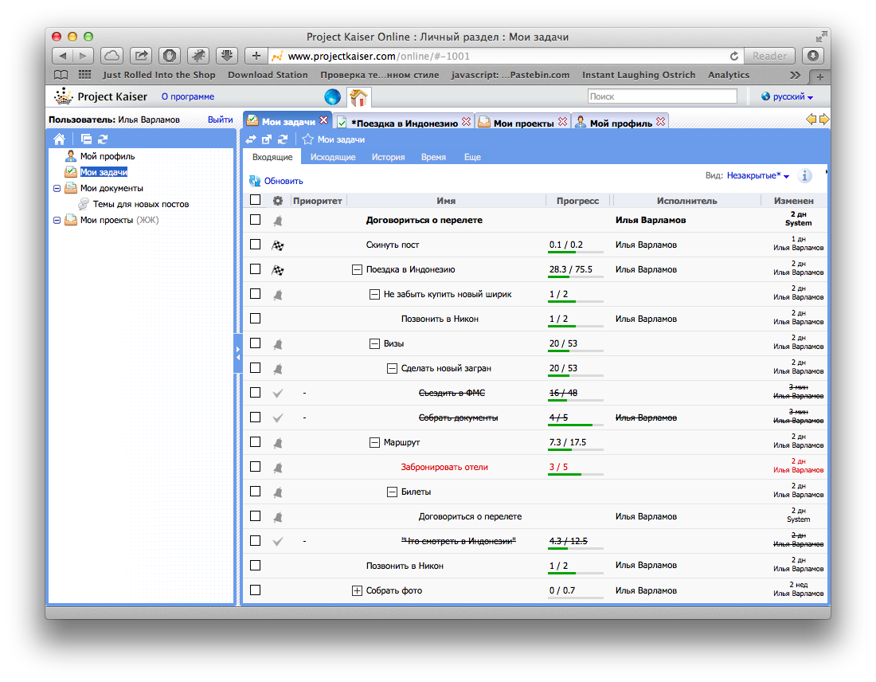The width and height of the screenshot is (876, 682).
Task: Click checkered flag icon for Поездка в Индонезию row
Action: [278, 270]
